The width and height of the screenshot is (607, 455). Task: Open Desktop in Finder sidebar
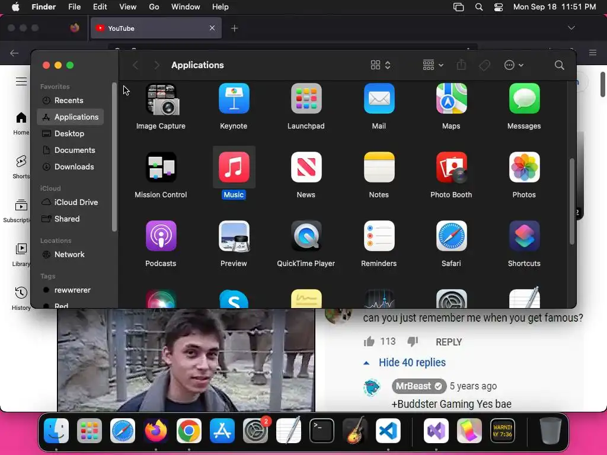(x=70, y=133)
